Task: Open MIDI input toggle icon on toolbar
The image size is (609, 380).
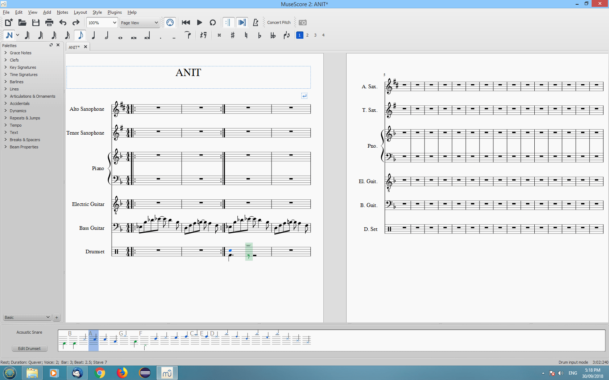Action: pos(170,22)
